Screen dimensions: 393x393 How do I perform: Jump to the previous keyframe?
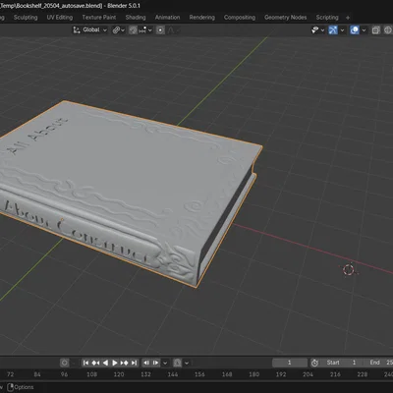point(95,363)
